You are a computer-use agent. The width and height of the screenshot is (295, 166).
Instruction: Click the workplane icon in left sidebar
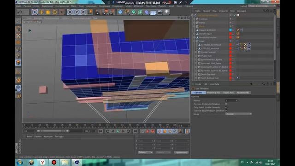click(18, 88)
